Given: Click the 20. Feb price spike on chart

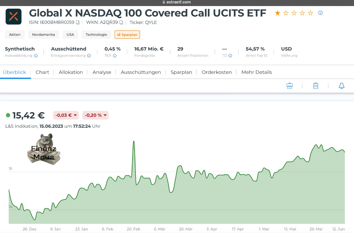Looking at the screenshot, I should coord(134,142).
